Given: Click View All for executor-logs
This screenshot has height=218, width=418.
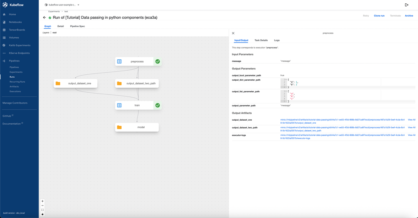Looking at the screenshot, I should point(411,135).
